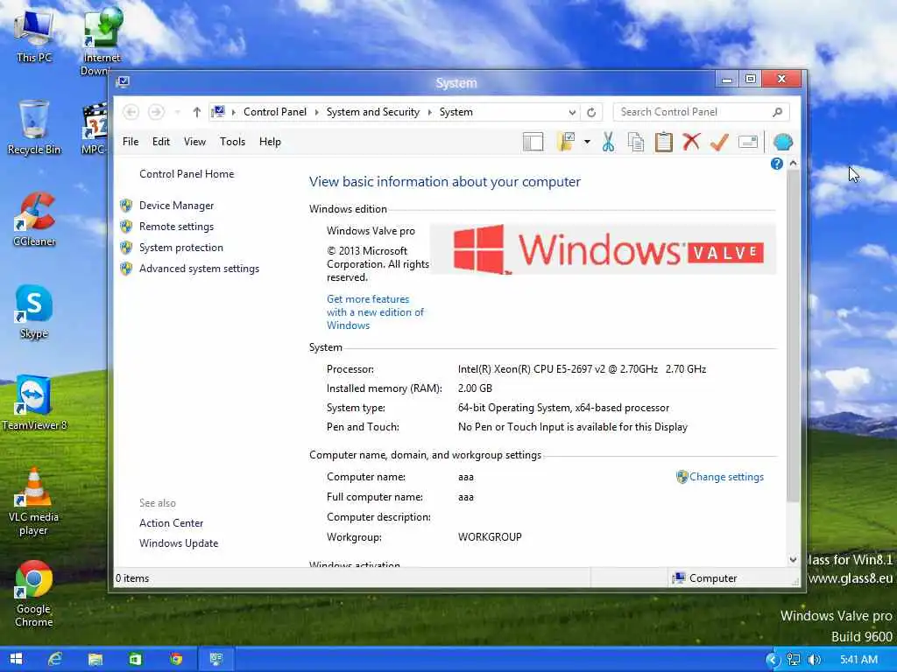This screenshot has height=672, width=897.
Task: Select the System and Security breadcrumb
Action: click(x=373, y=112)
